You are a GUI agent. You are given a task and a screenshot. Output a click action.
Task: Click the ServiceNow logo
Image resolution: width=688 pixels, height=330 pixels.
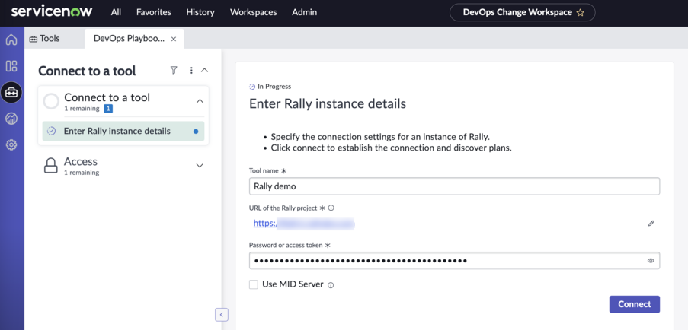[x=52, y=12]
